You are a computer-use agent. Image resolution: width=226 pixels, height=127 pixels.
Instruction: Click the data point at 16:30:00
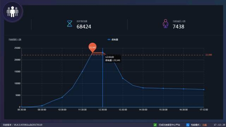pyautogui.click(x=184, y=89)
